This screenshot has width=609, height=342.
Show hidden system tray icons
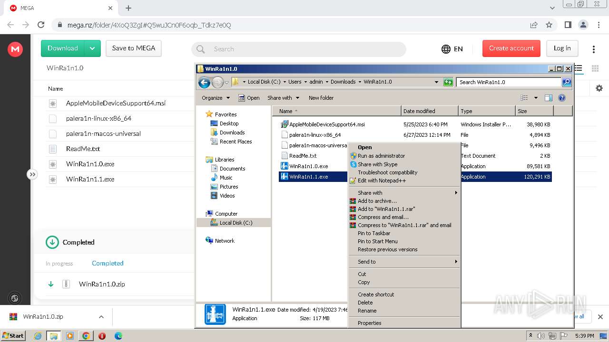[x=530, y=336]
